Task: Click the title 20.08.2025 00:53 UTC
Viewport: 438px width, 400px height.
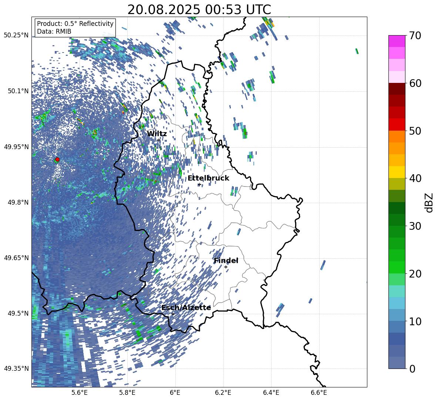Action: click(199, 10)
